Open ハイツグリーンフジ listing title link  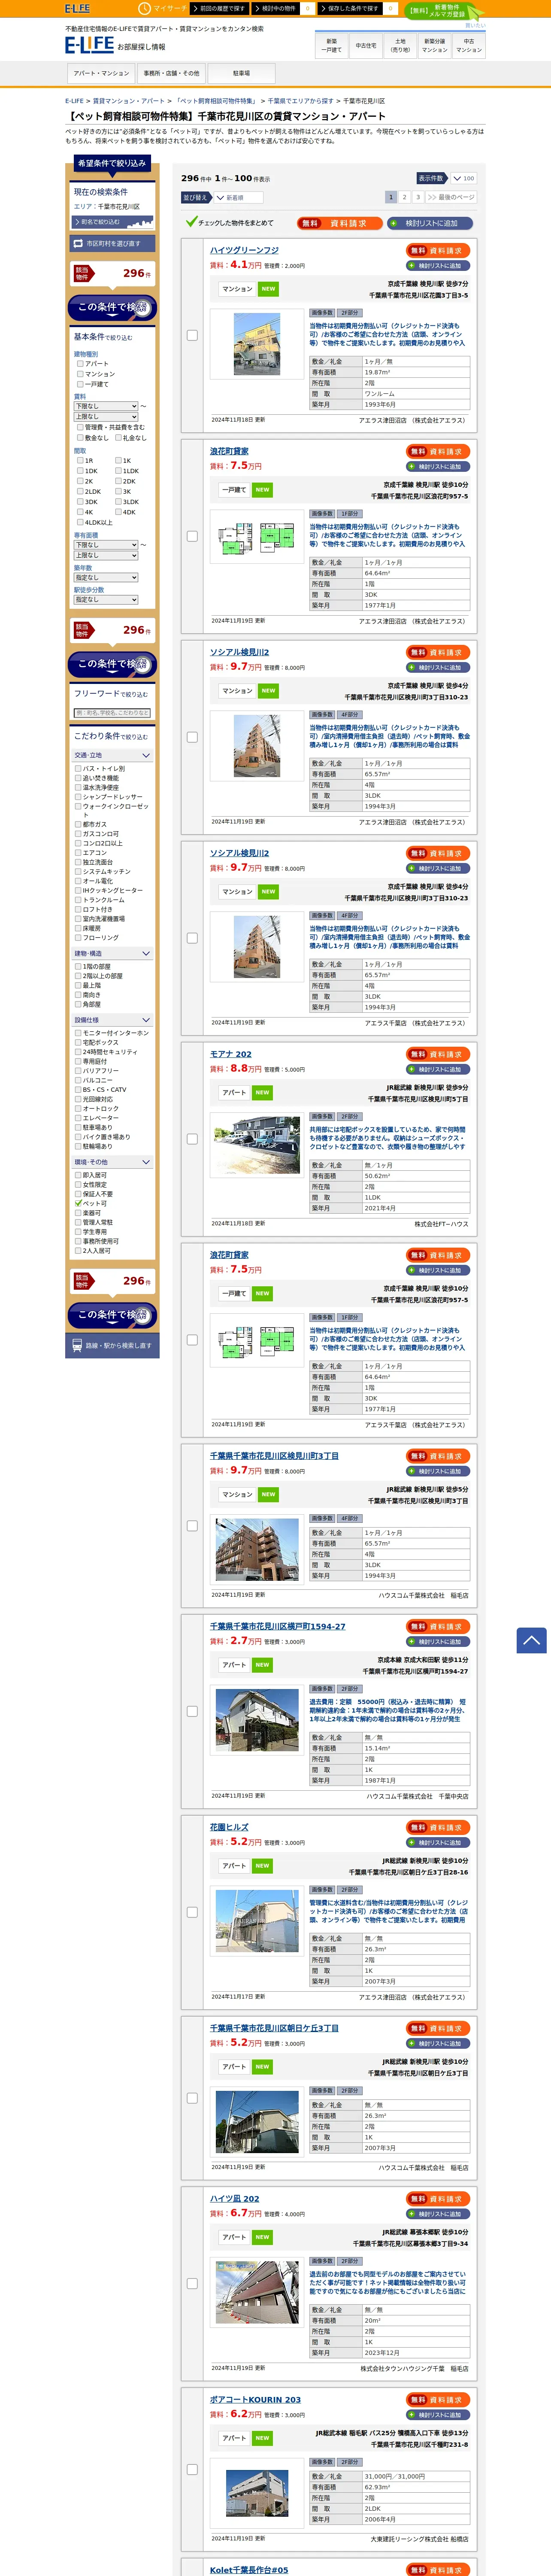244,251
